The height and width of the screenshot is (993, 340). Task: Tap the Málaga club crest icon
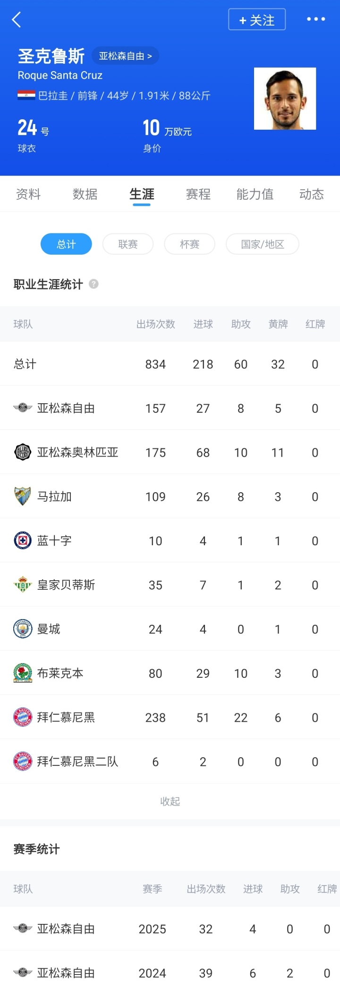(22, 496)
